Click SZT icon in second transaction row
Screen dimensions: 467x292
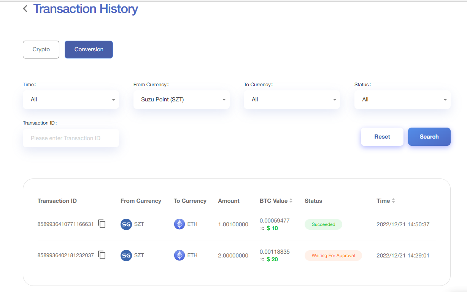click(126, 256)
